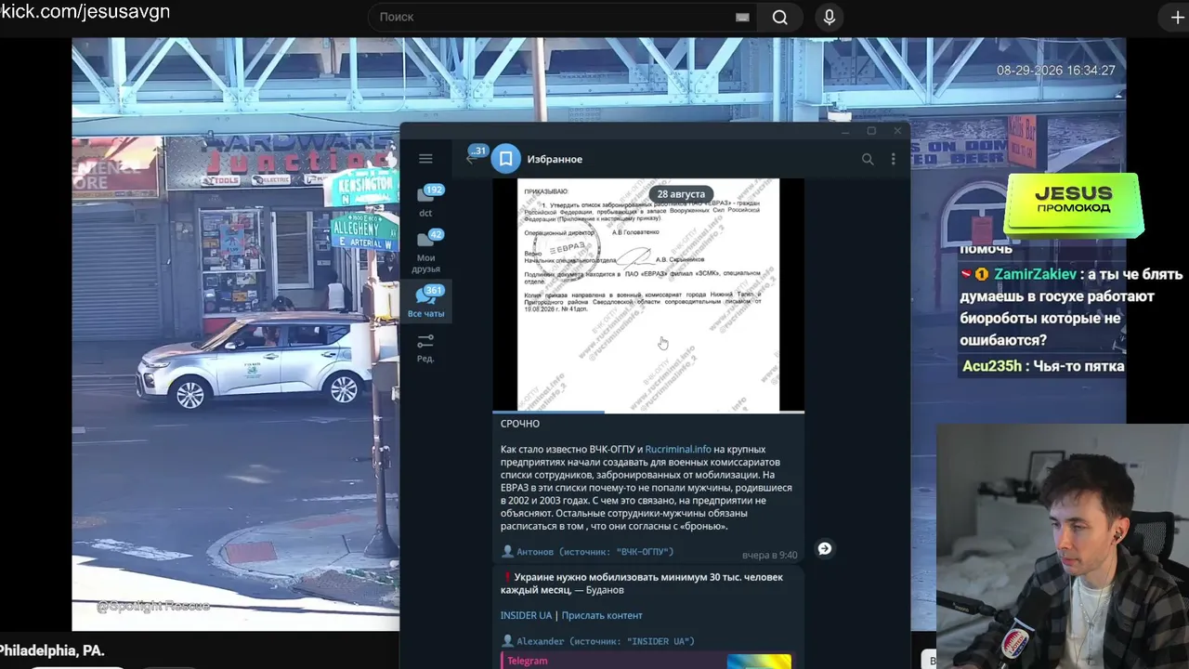
Task: Search within the Избранное chat
Action: pyautogui.click(x=868, y=159)
